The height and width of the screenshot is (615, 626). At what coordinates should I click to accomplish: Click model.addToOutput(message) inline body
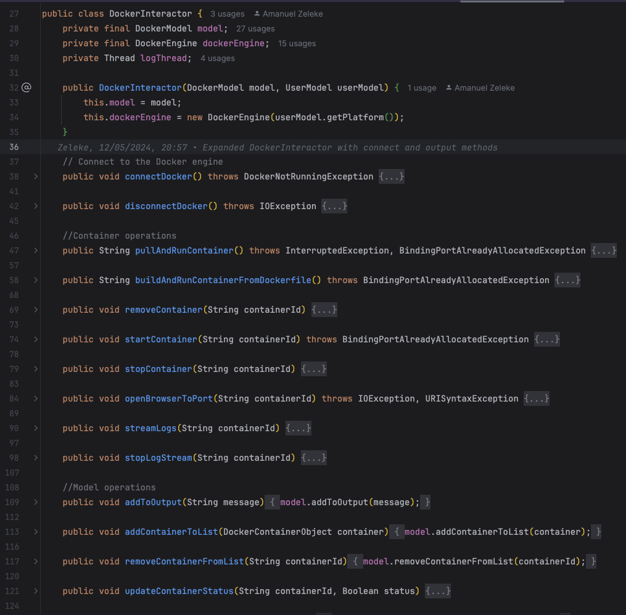click(x=350, y=502)
